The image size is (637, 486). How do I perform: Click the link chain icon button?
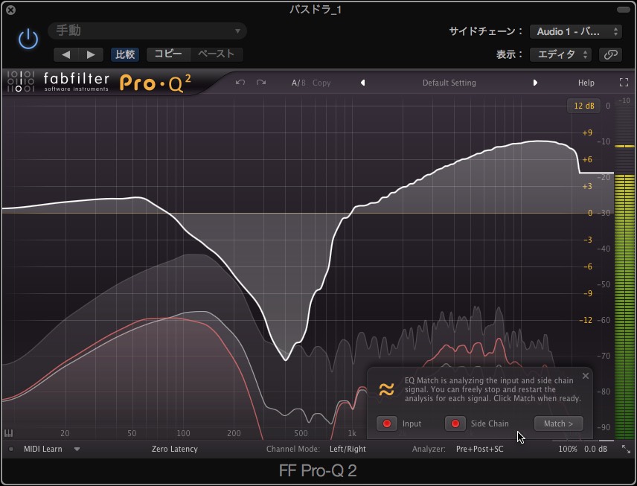[x=610, y=54]
